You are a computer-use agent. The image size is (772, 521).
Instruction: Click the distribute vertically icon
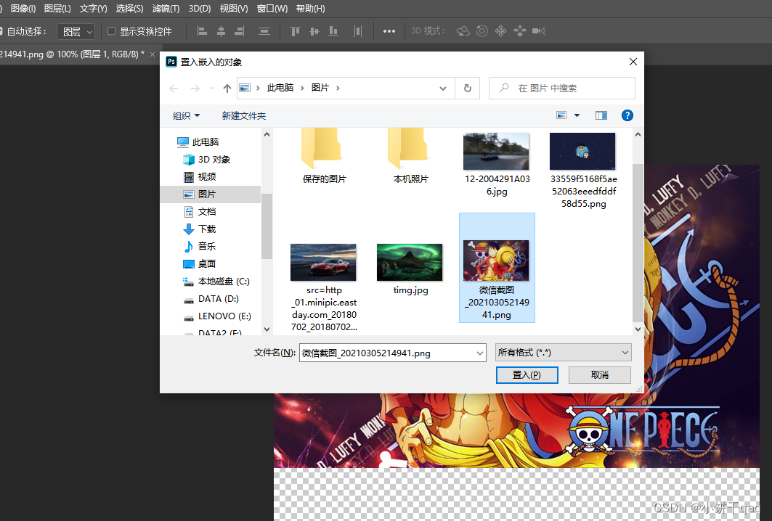pyautogui.click(x=264, y=31)
